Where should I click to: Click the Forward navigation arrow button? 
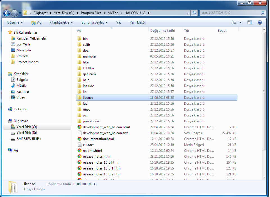click(x=14, y=13)
